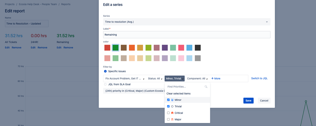Click the magnifier in Find Priorities

point(206,87)
